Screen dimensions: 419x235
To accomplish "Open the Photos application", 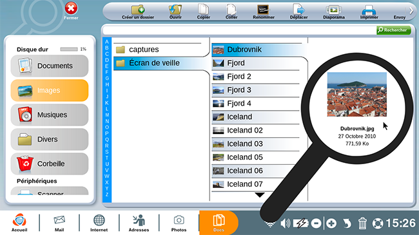I will point(179,223).
